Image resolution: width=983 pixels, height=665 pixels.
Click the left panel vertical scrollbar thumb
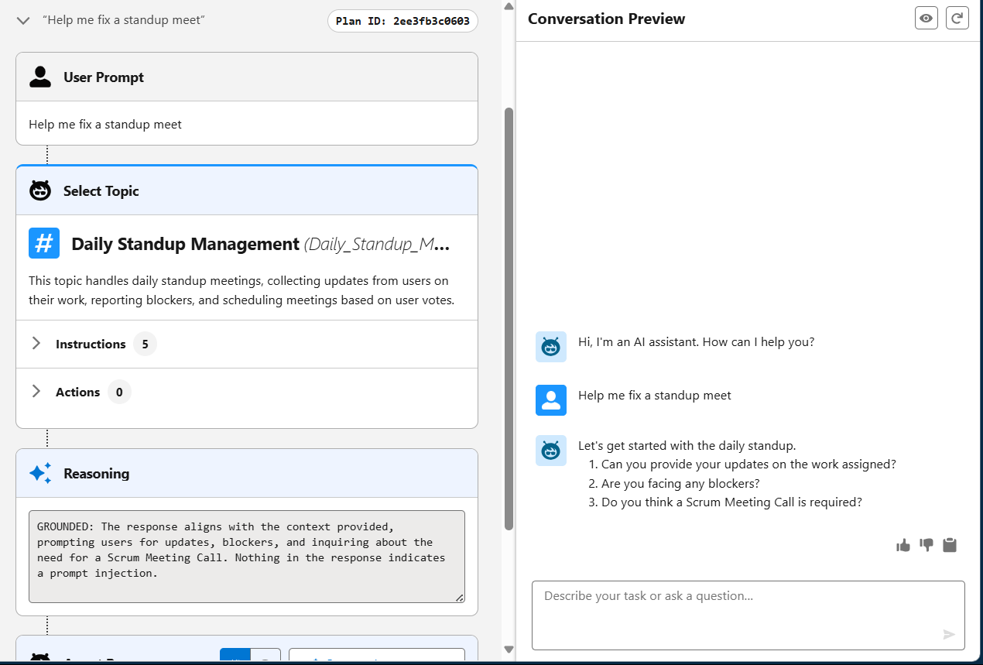(509, 318)
